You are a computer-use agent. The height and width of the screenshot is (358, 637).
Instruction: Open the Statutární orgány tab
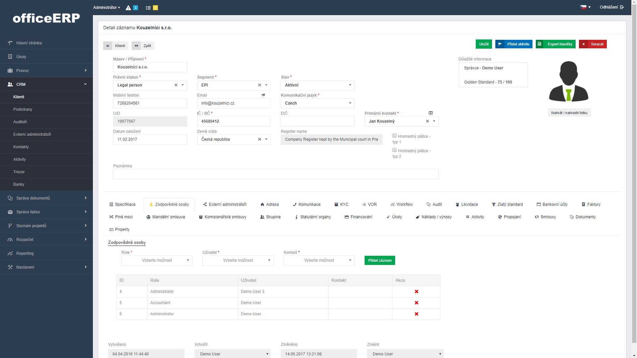313,217
